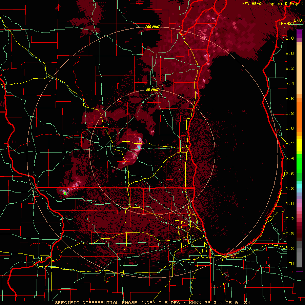The width and height of the screenshot is (305, 305).
Task: Click the 1.0 legend value
Action: [x=290, y=204]
